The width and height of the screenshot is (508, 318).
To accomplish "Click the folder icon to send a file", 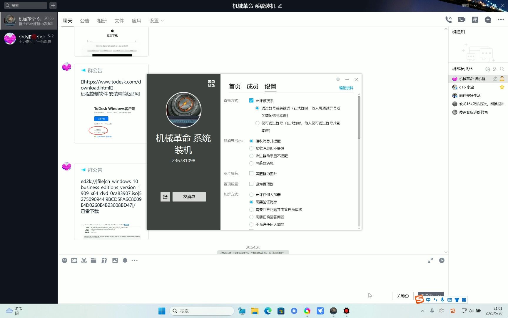I will (93, 260).
